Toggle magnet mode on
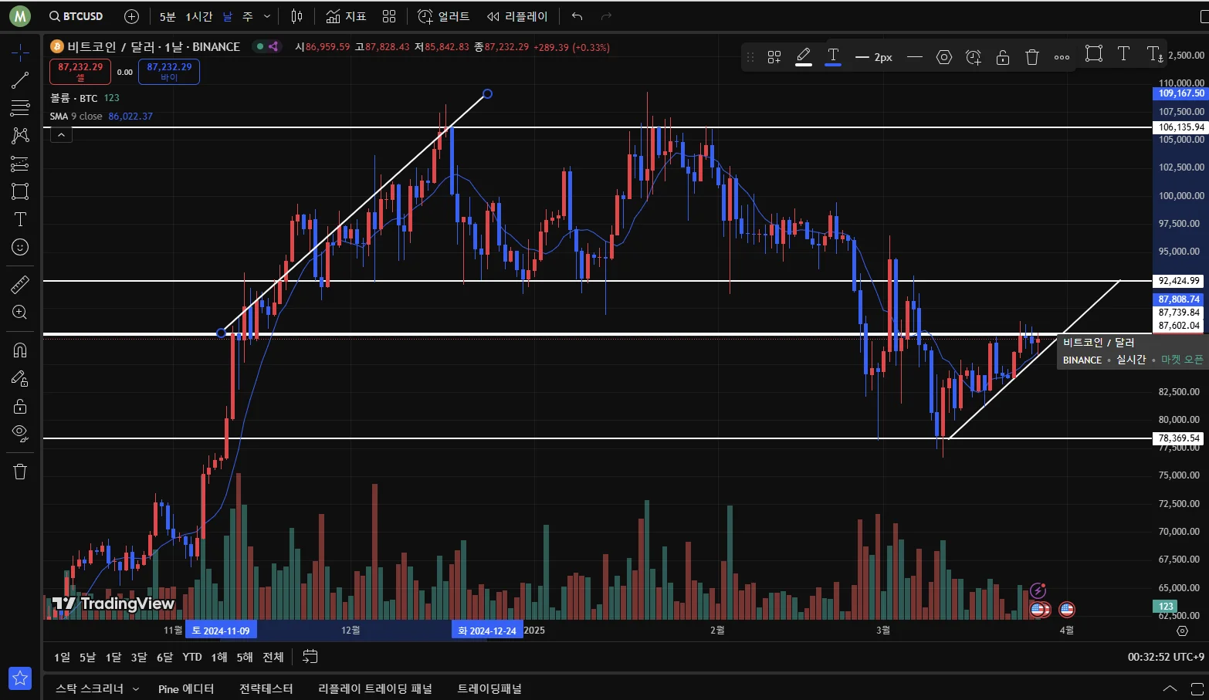This screenshot has width=1209, height=700. [20, 350]
